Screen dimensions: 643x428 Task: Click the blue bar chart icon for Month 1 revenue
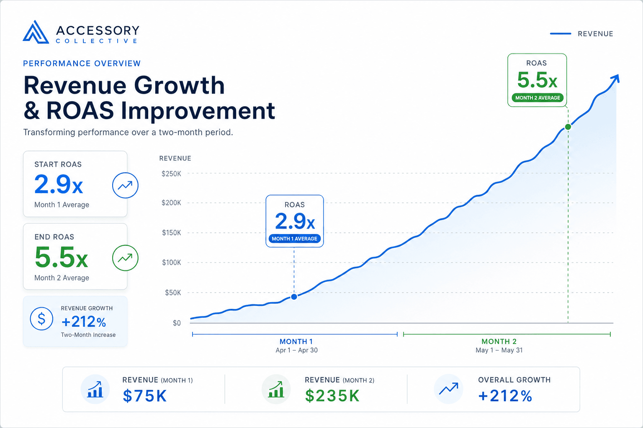click(x=95, y=389)
